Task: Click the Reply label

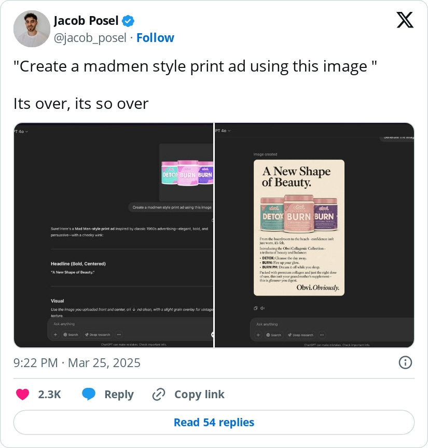Action: click(x=119, y=395)
